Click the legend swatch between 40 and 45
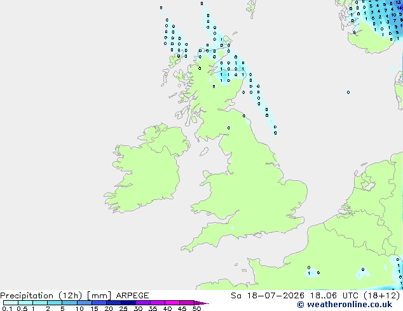Screen dimensions: 403x311 click(x=172, y=303)
